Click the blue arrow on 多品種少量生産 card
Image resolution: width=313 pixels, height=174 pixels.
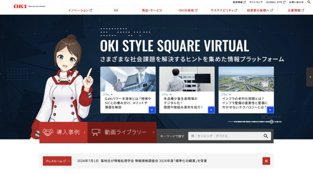[211, 110]
